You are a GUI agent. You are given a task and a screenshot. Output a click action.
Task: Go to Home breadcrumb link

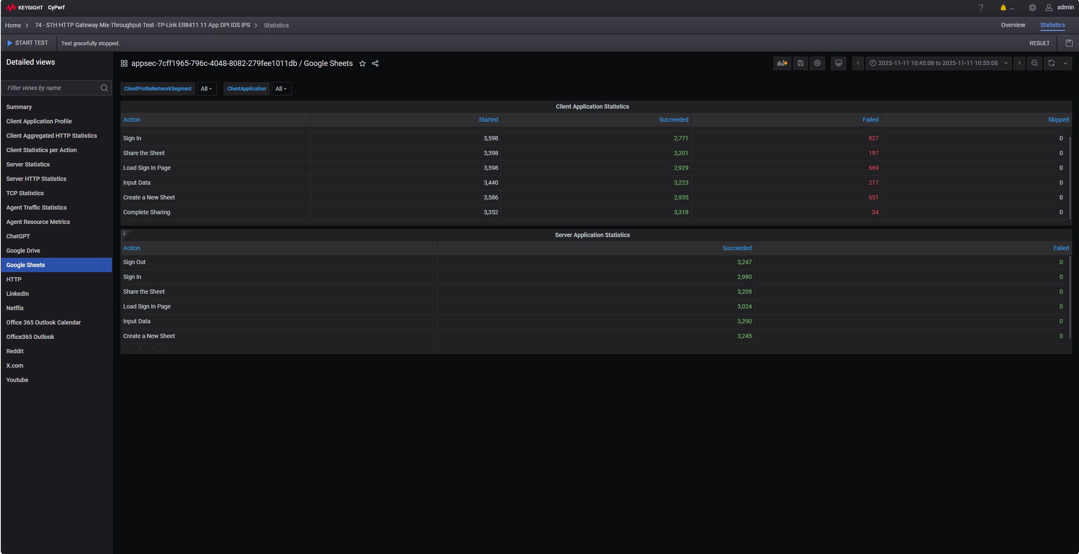pyautogui.click(x=13, y=25)
